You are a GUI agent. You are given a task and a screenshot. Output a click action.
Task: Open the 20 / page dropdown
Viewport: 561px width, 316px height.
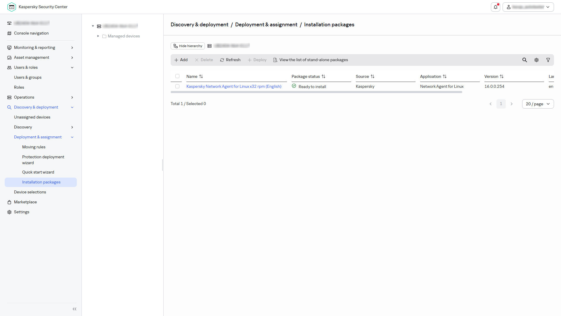point(538,104)
